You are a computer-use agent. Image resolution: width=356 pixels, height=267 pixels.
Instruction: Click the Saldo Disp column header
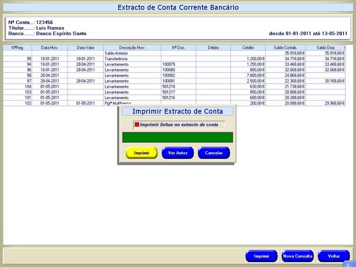pyautogui.click(x=324, y=48)
